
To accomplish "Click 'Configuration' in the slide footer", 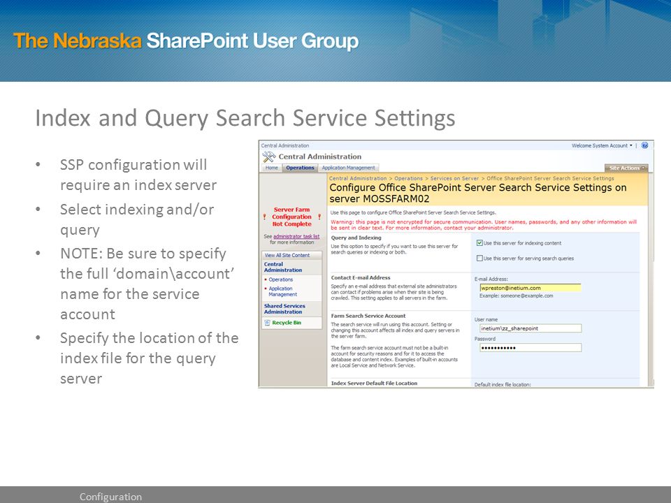I will pyautogui.click(x=110, y=497).
